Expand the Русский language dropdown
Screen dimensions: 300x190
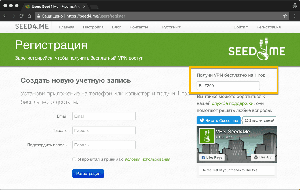[171, 27]
